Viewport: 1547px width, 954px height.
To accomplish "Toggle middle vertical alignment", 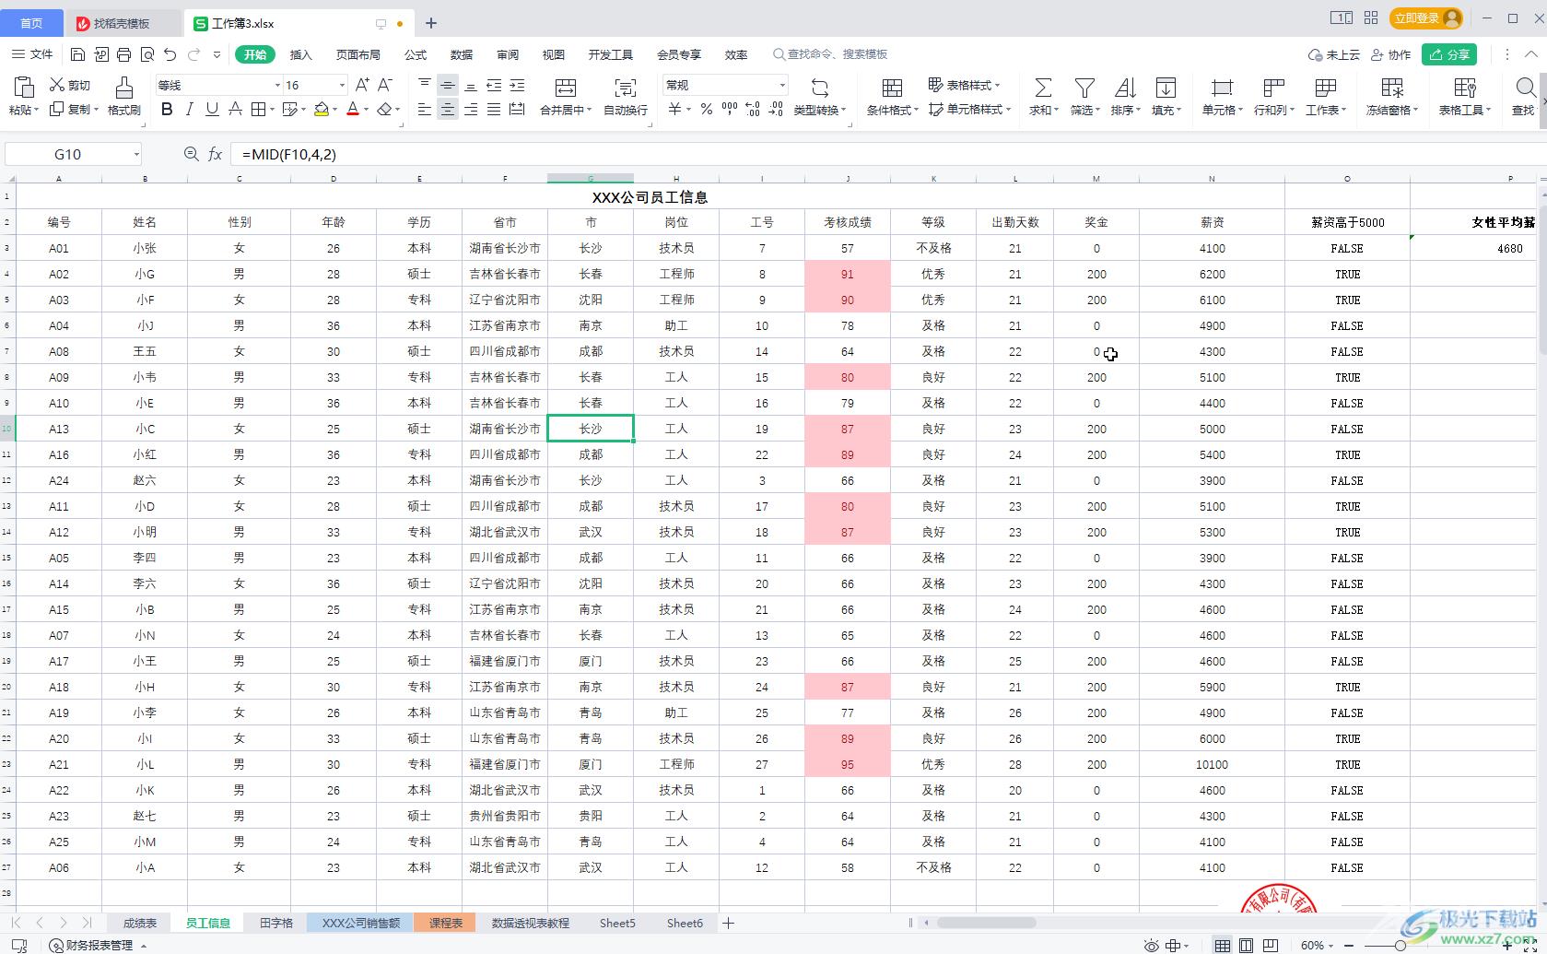I will 447,85.
